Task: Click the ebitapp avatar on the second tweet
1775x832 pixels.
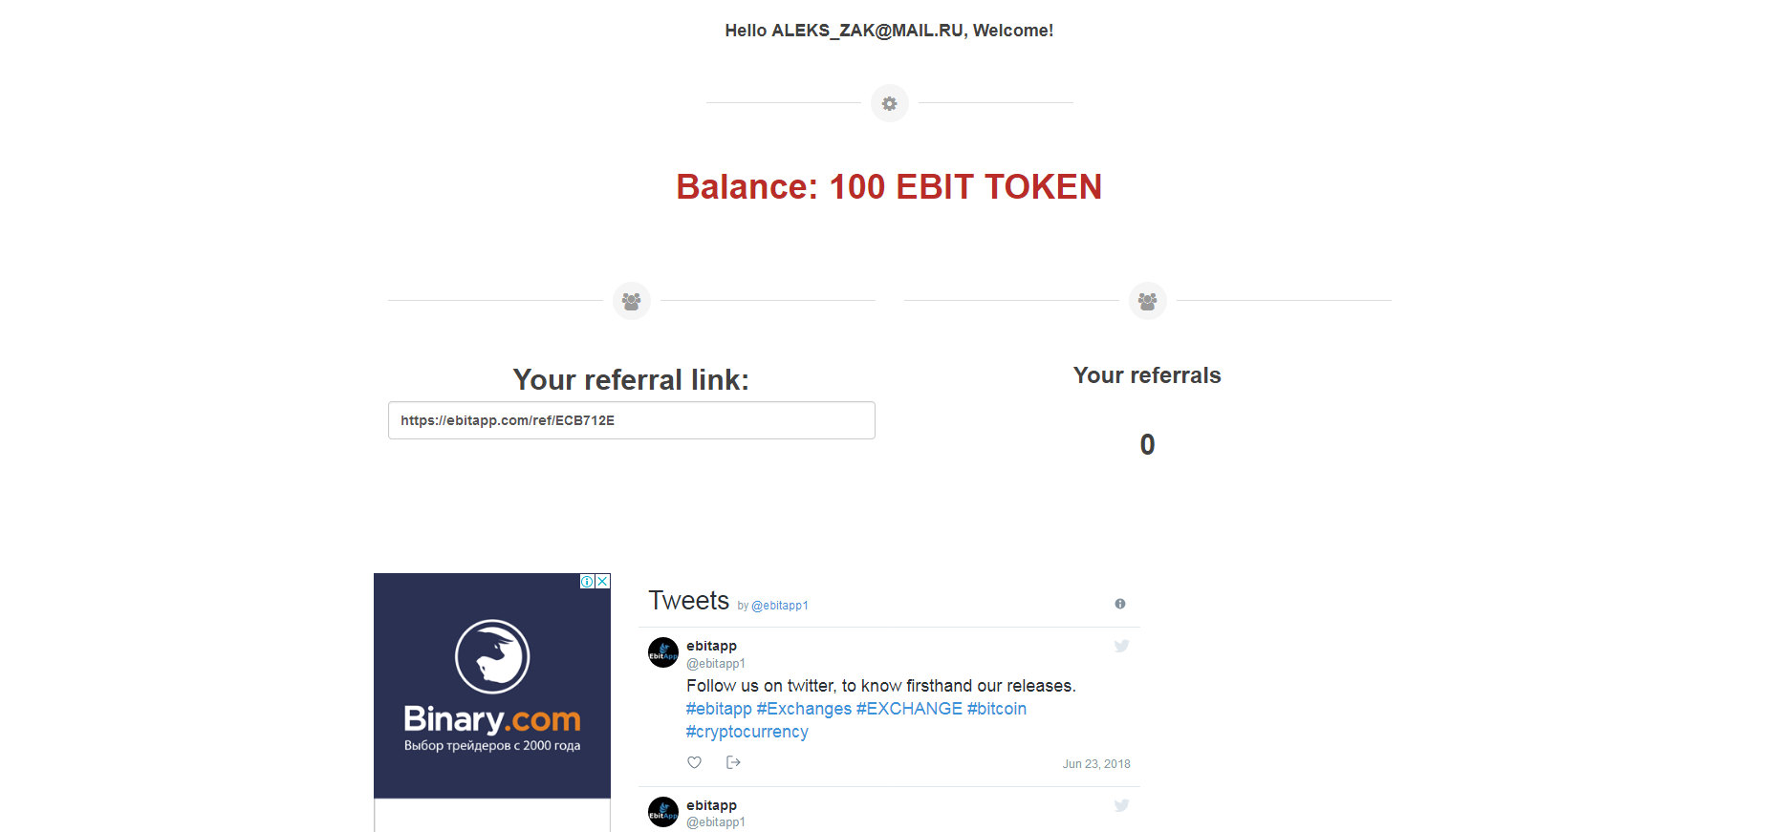Action: (x=663, y=812)
